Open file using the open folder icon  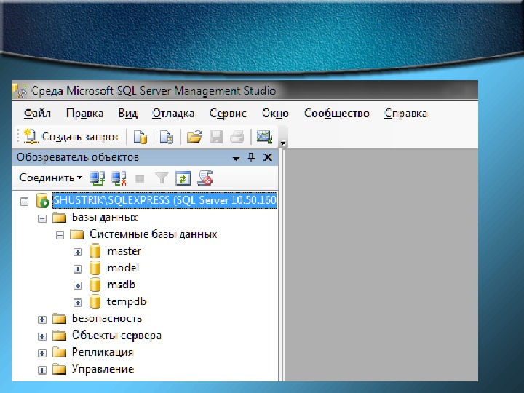pyautogui.click(x=194, y=137)
